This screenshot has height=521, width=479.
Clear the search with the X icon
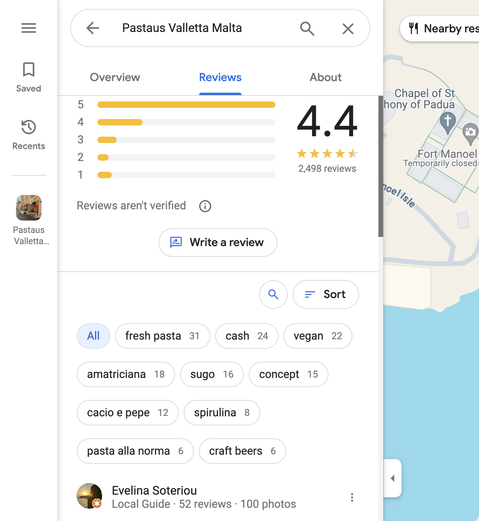(x=348, y=28)
